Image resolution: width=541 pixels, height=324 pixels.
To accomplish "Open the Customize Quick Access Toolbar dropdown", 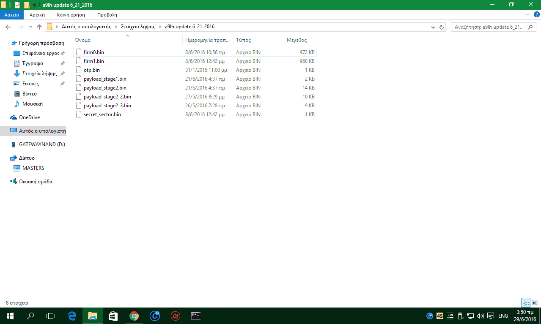I will tap(34, 5).
